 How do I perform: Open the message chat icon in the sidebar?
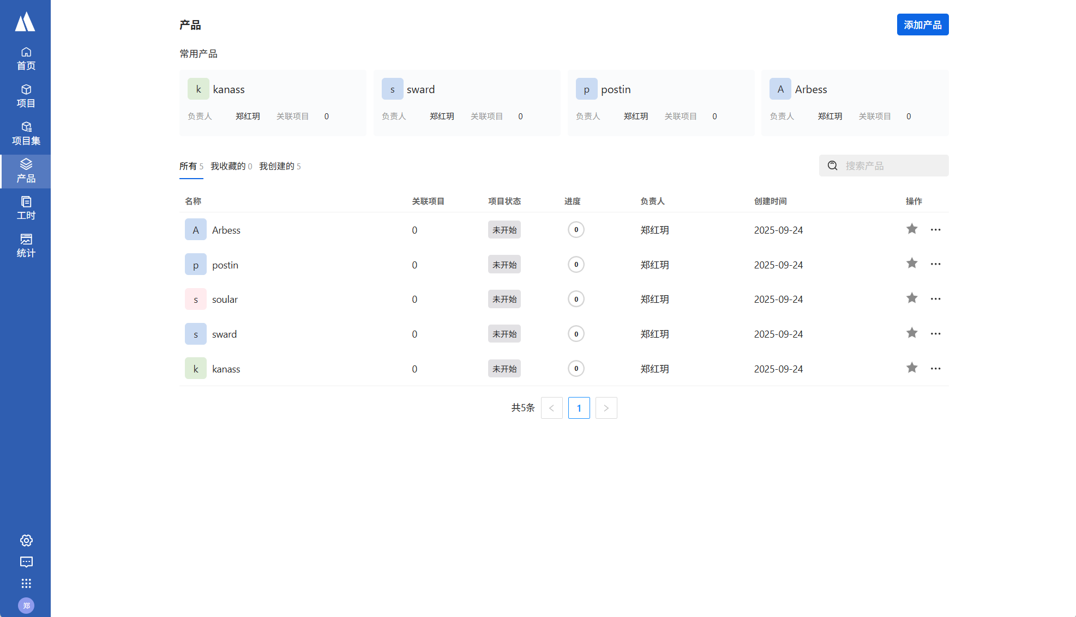click(26, 562)
